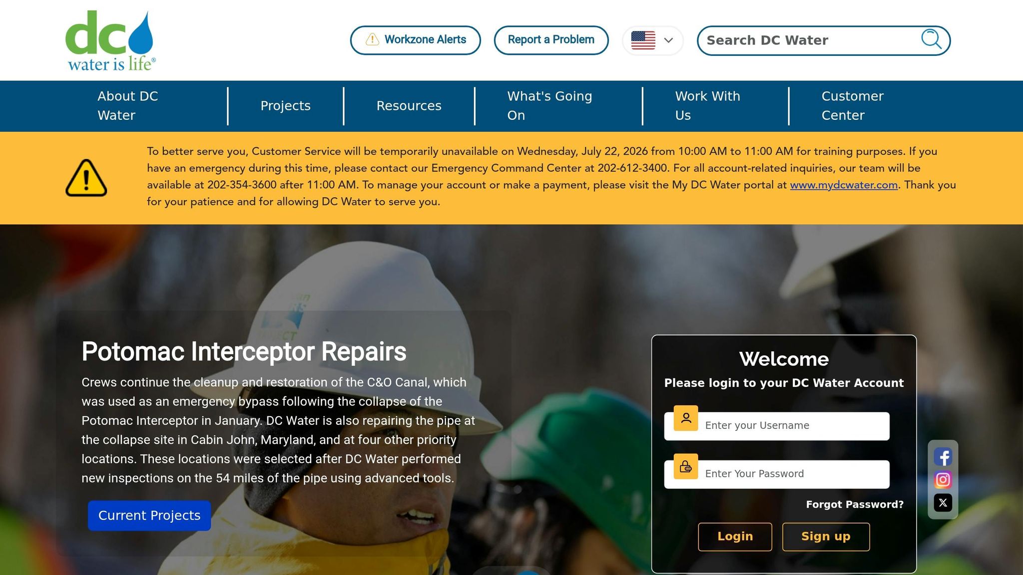Open the What's Going On menu
Screen dimensions: 1023x575
(x=550, y=106)
